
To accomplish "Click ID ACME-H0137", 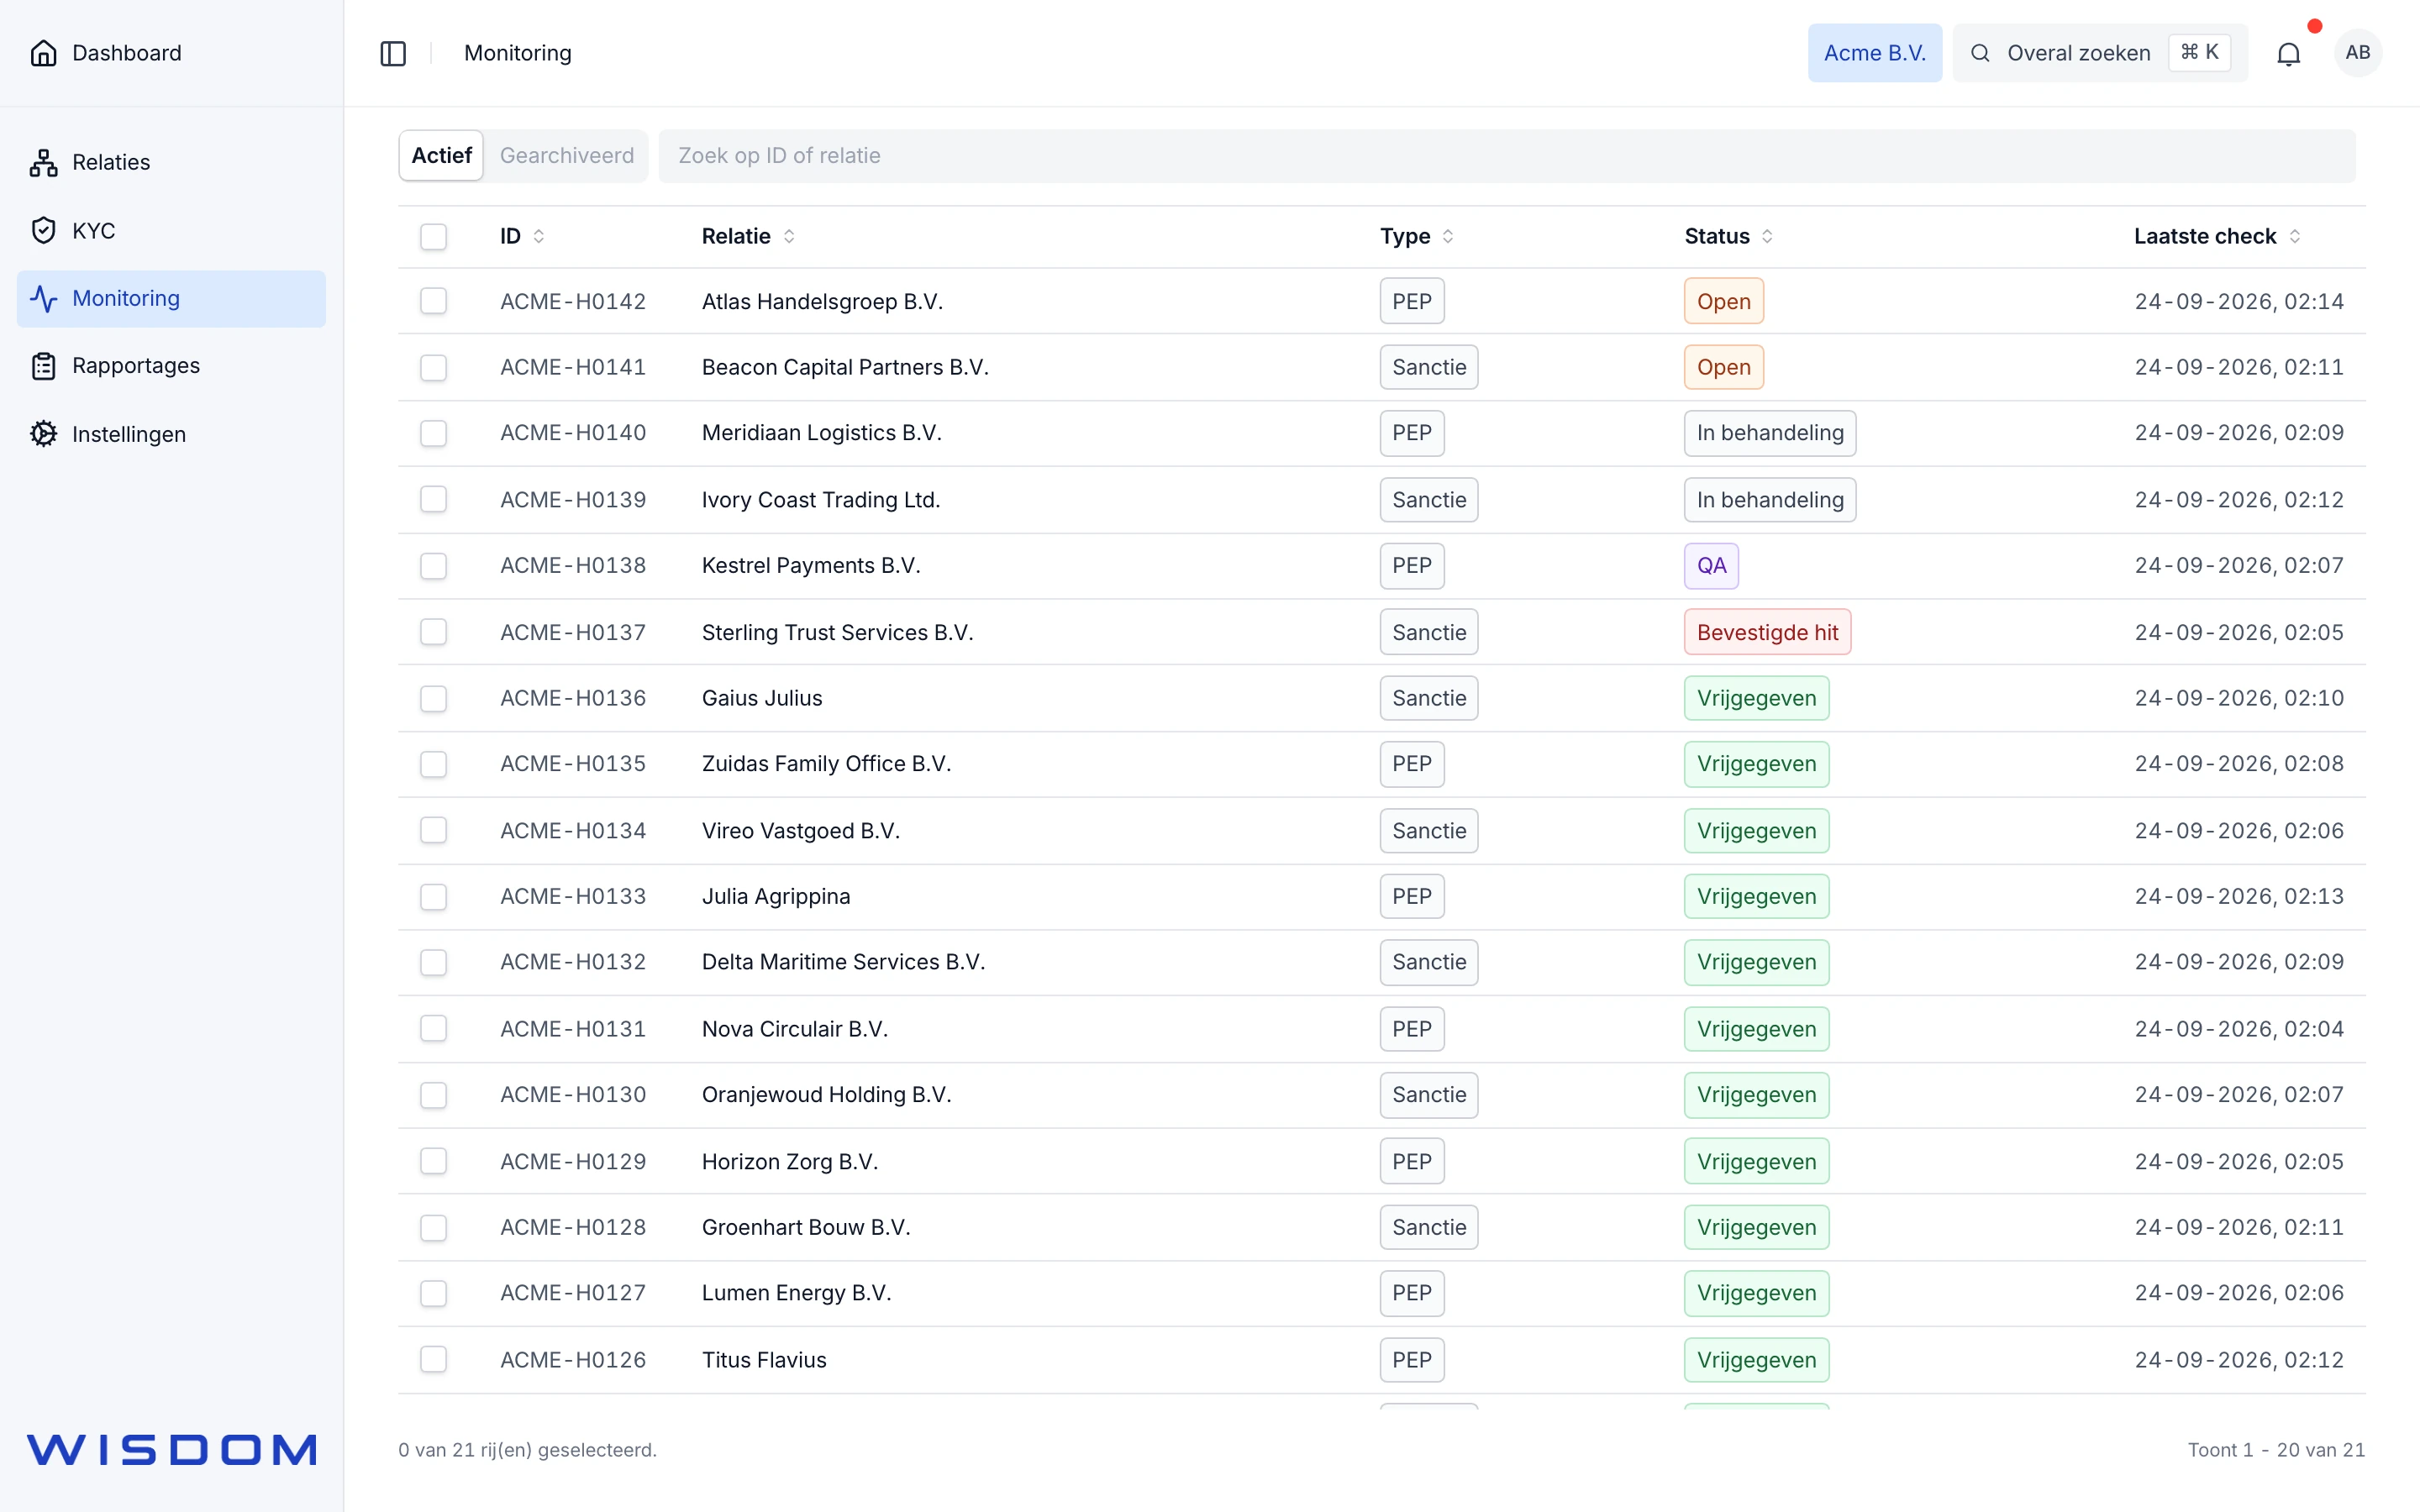I will click(x=573, y=632).
